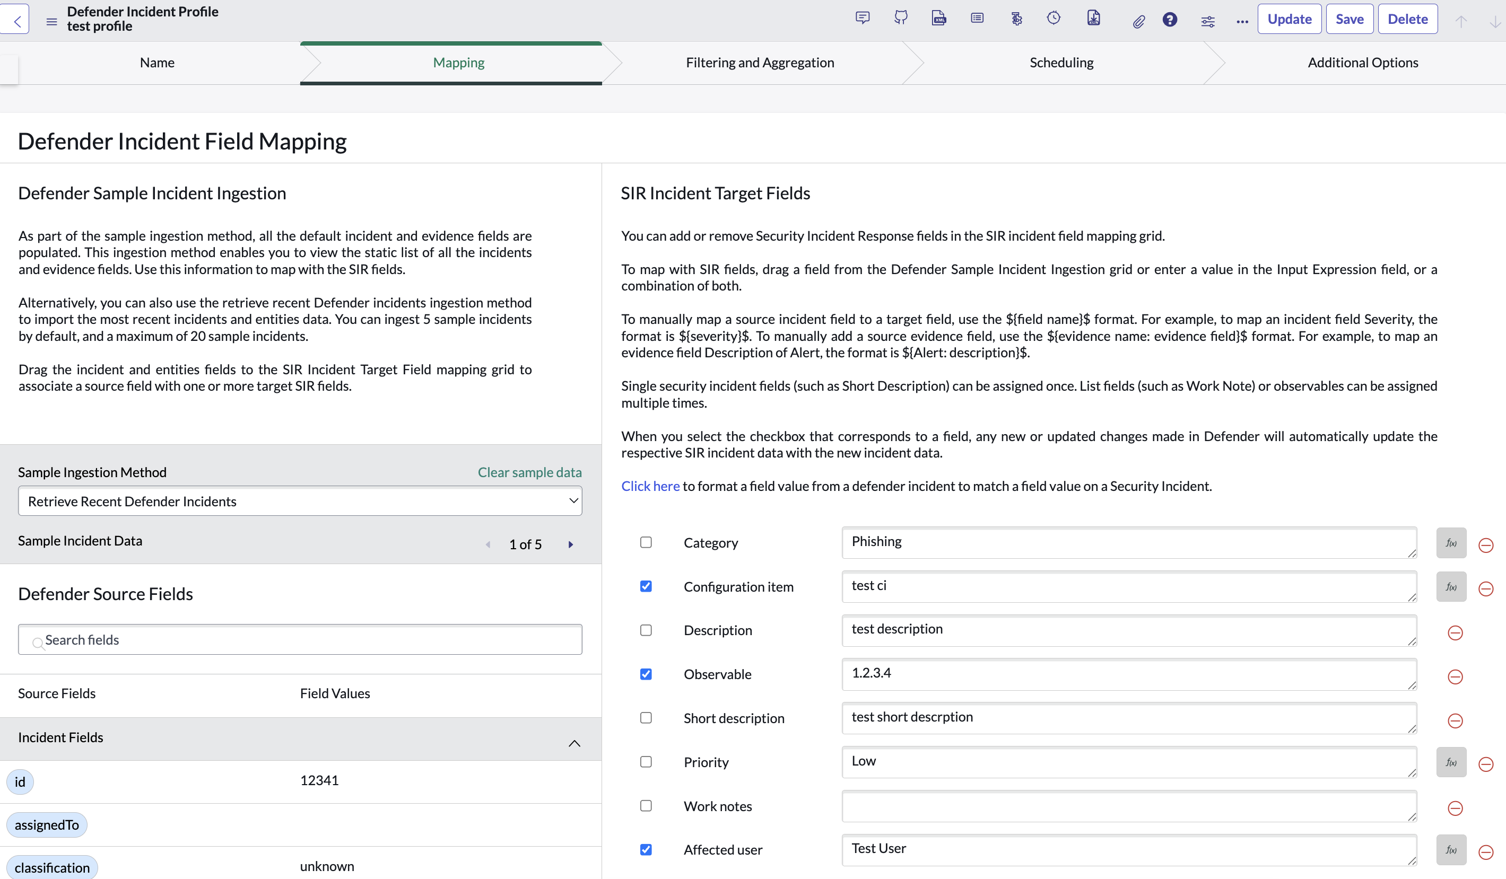Tick the Short description checkbox
This screenshot has height=879, width=1506.
pyautogui.click(x=646, y=718)
